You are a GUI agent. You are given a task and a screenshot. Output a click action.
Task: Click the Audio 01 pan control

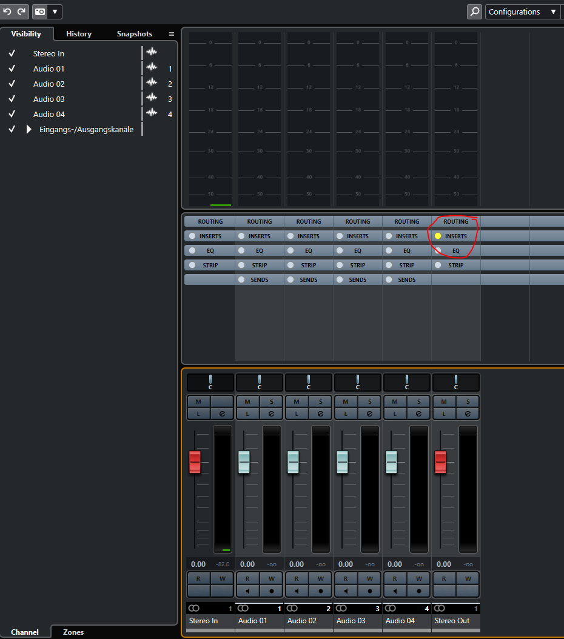(260, 383)
